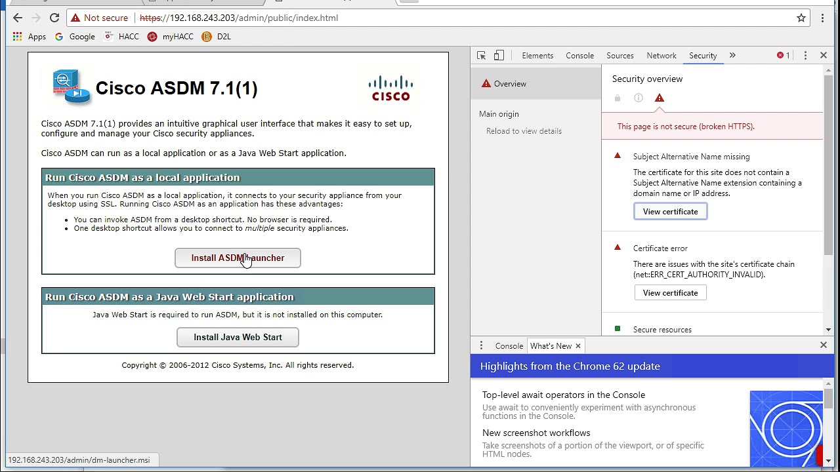Click the Security overview heading

point(647,79)
